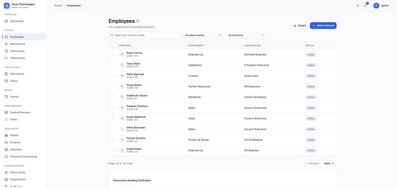Click the AT workspace logo

(x=7, y=6)
